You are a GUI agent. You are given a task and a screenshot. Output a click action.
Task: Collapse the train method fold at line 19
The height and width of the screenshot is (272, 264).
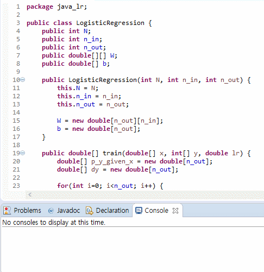[x=23, y=153]
